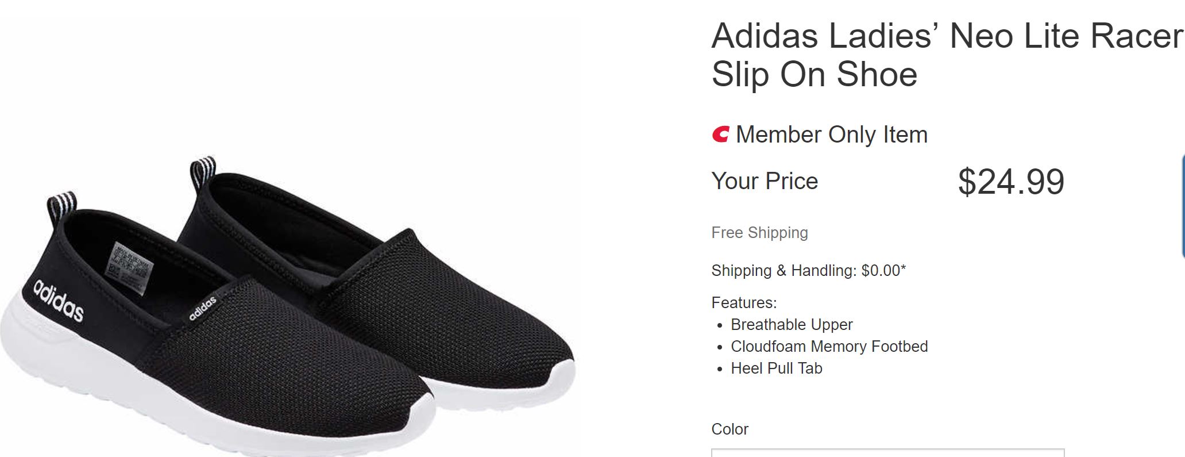Click the Color field label
1185x457 pixels.
point(729,429)
